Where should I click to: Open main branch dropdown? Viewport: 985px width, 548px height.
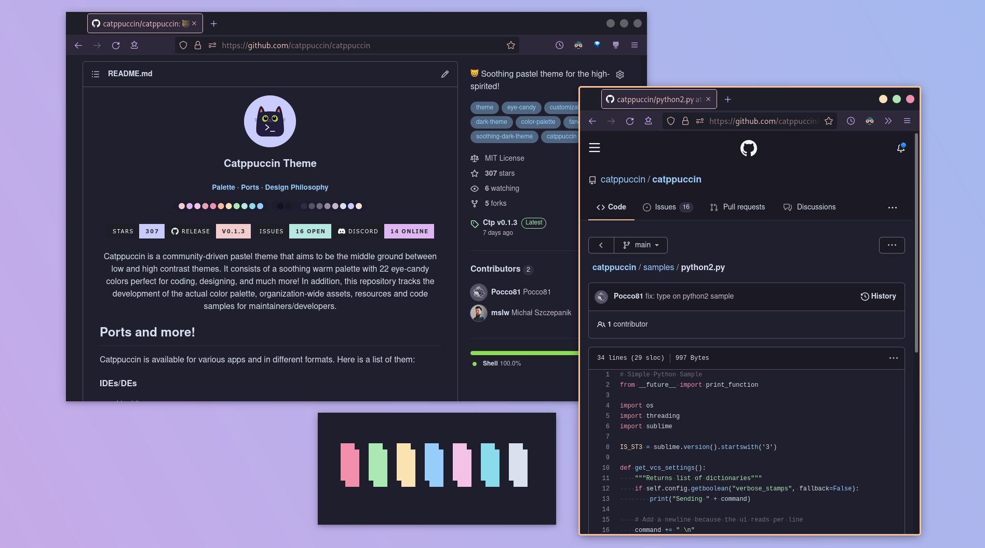(641, 245)
